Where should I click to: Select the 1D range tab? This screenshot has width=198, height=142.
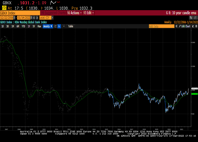coord(2,26)
